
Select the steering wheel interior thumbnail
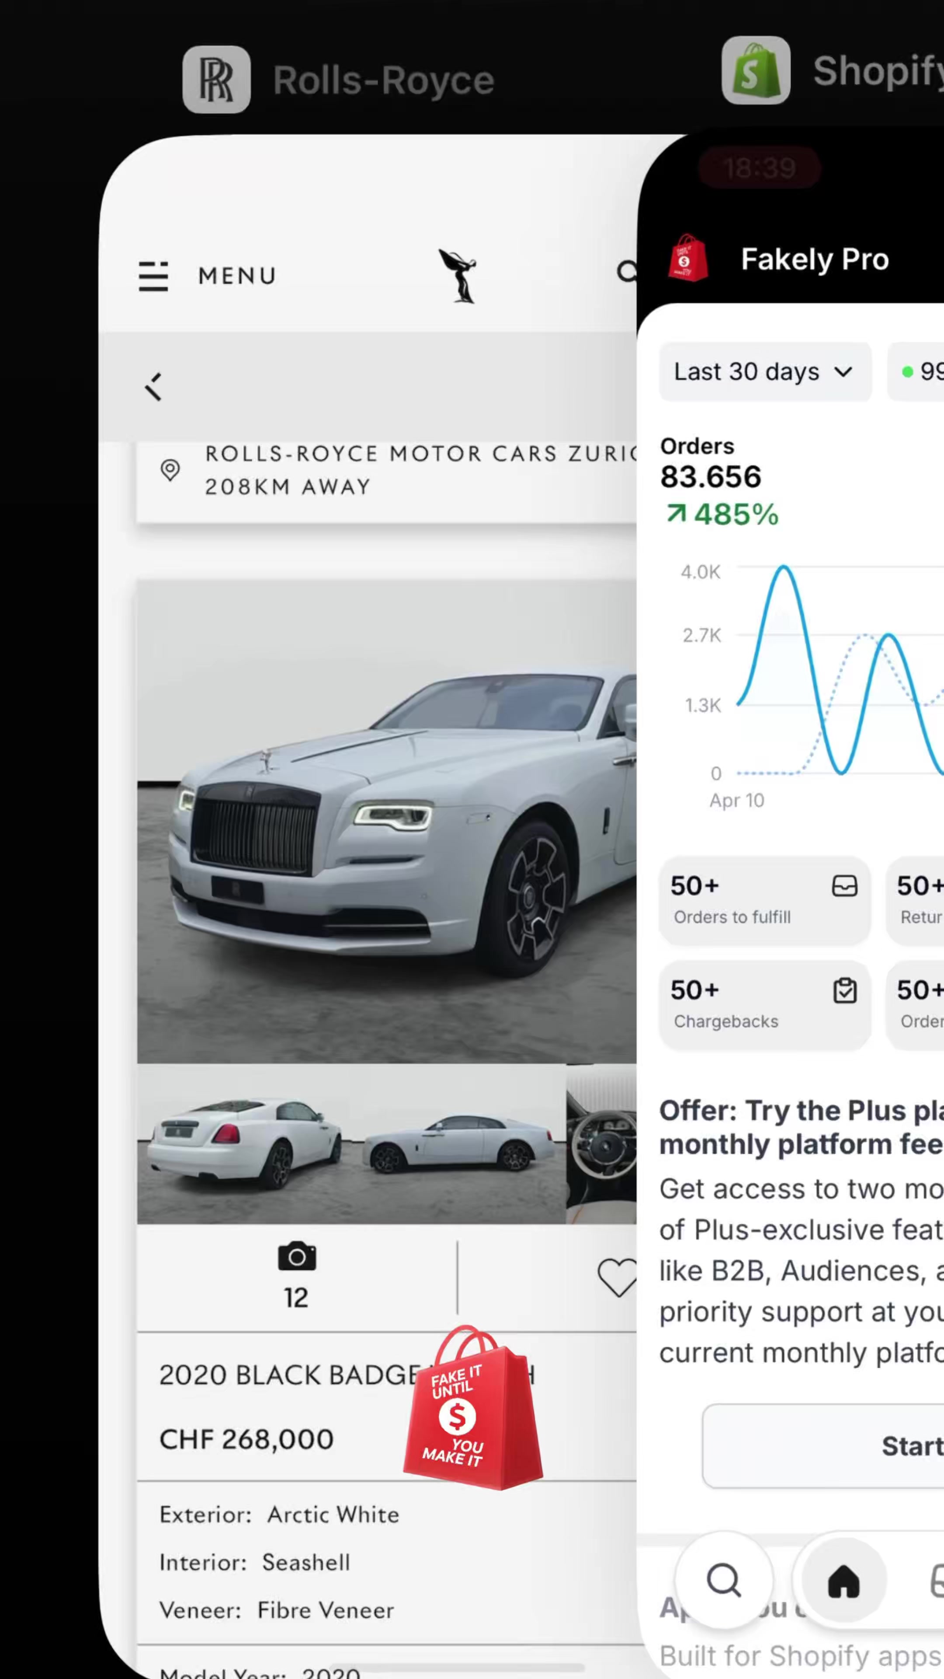point(601,1144)
